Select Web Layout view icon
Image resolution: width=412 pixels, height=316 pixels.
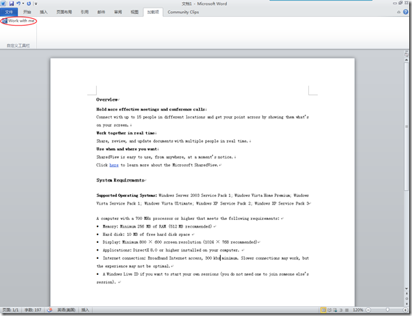coord(335,310)
